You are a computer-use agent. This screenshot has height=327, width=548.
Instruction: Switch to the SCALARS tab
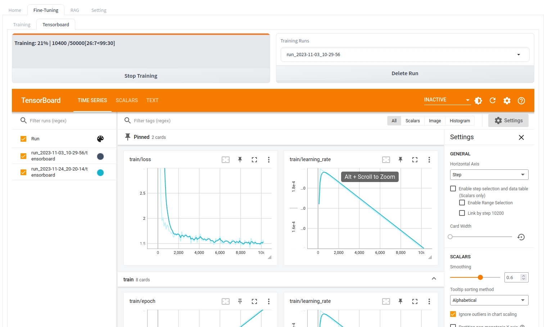pos(127,100)
